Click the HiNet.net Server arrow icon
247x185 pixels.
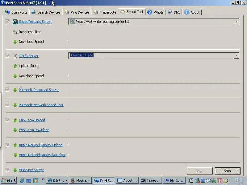(15, 170)
